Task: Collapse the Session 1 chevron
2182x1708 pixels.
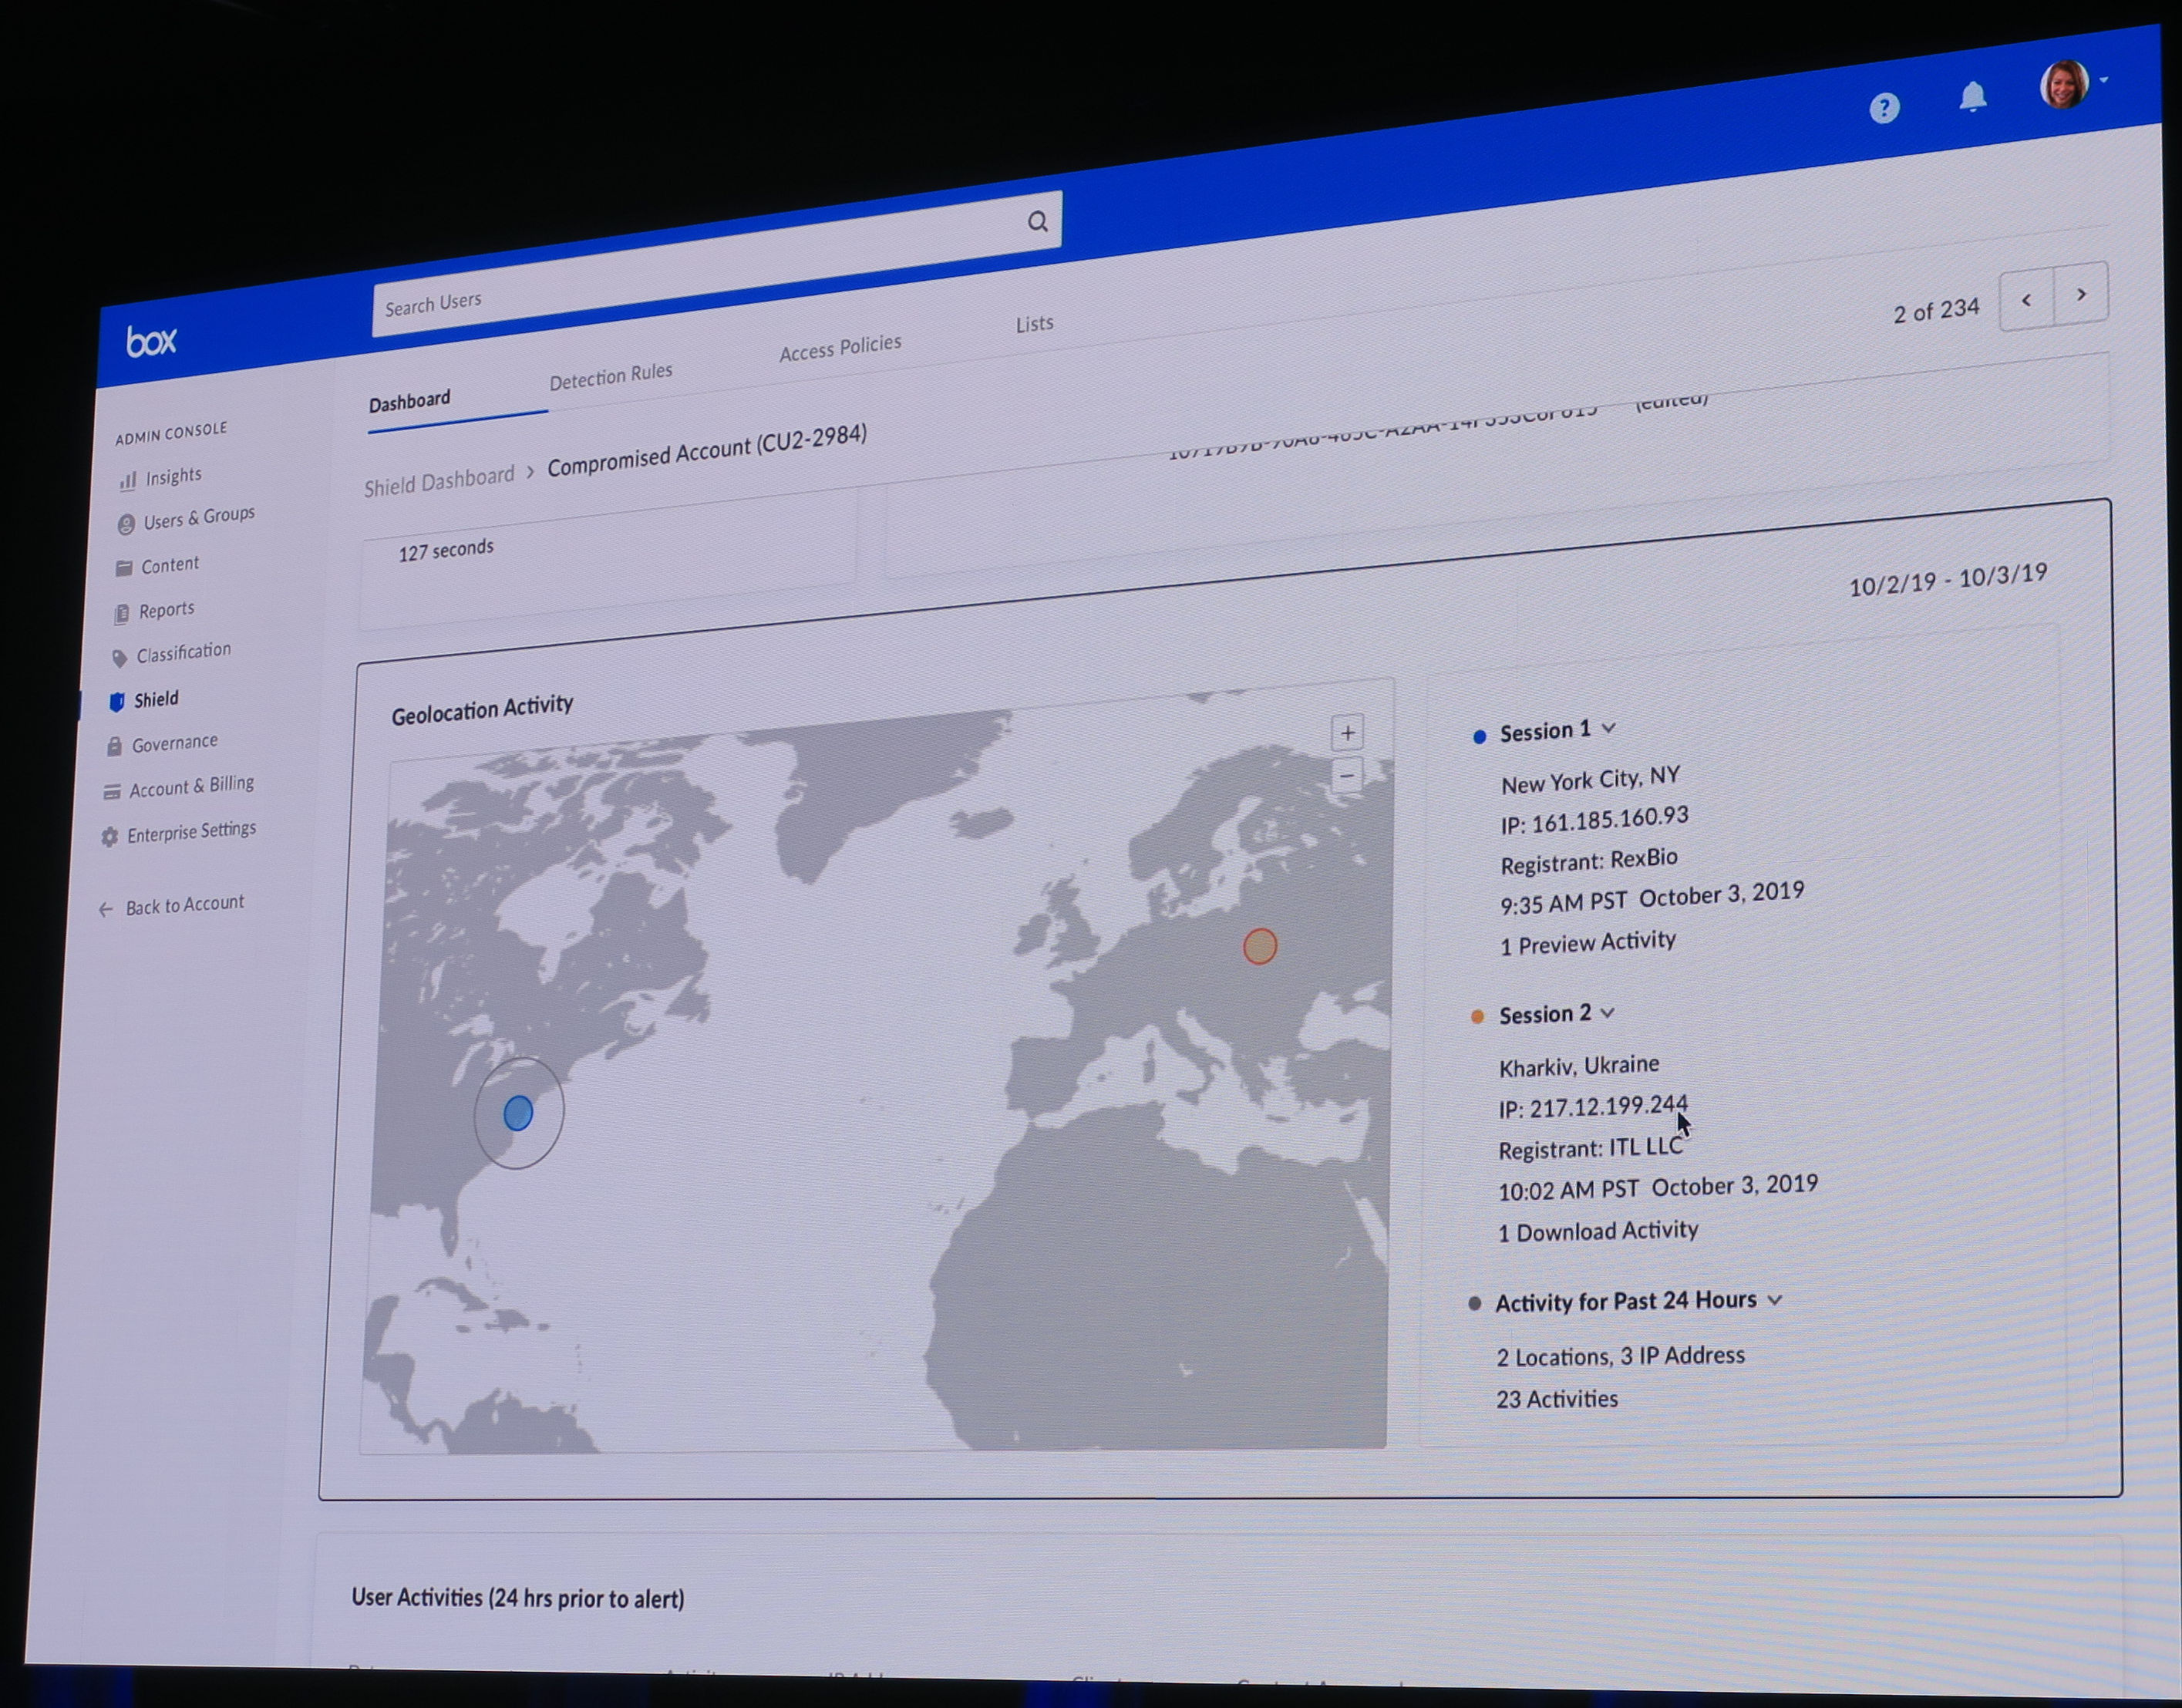Action: 1608,728
